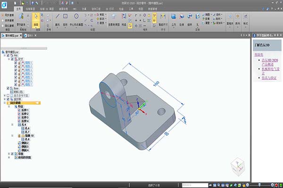Click the view orientation cube
The image size is (283, 188).
pos(238,167)
